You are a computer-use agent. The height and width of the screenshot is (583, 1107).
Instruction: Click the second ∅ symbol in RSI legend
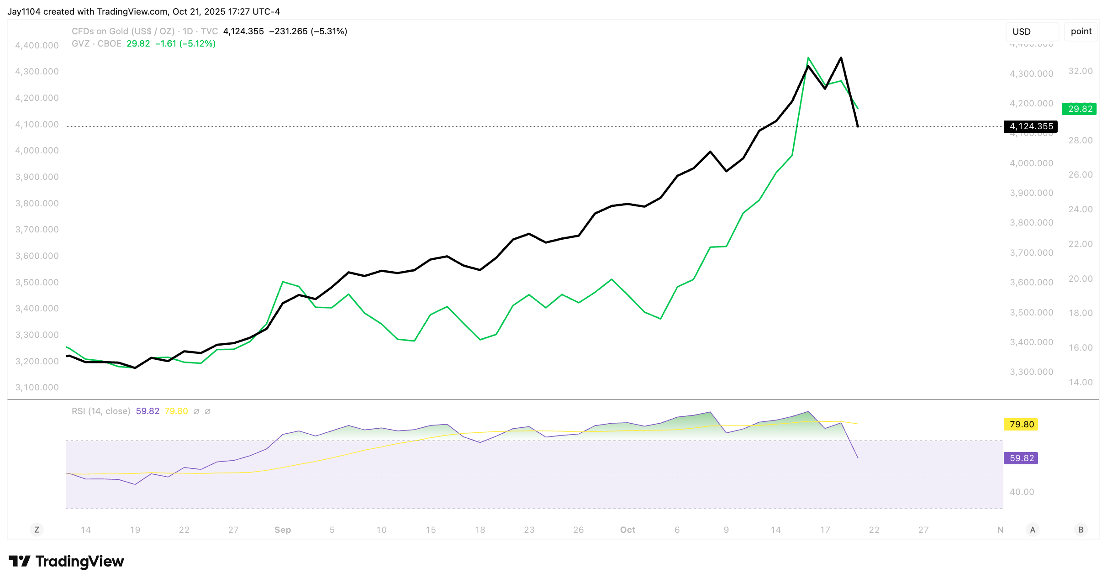[x=207, y=411]
